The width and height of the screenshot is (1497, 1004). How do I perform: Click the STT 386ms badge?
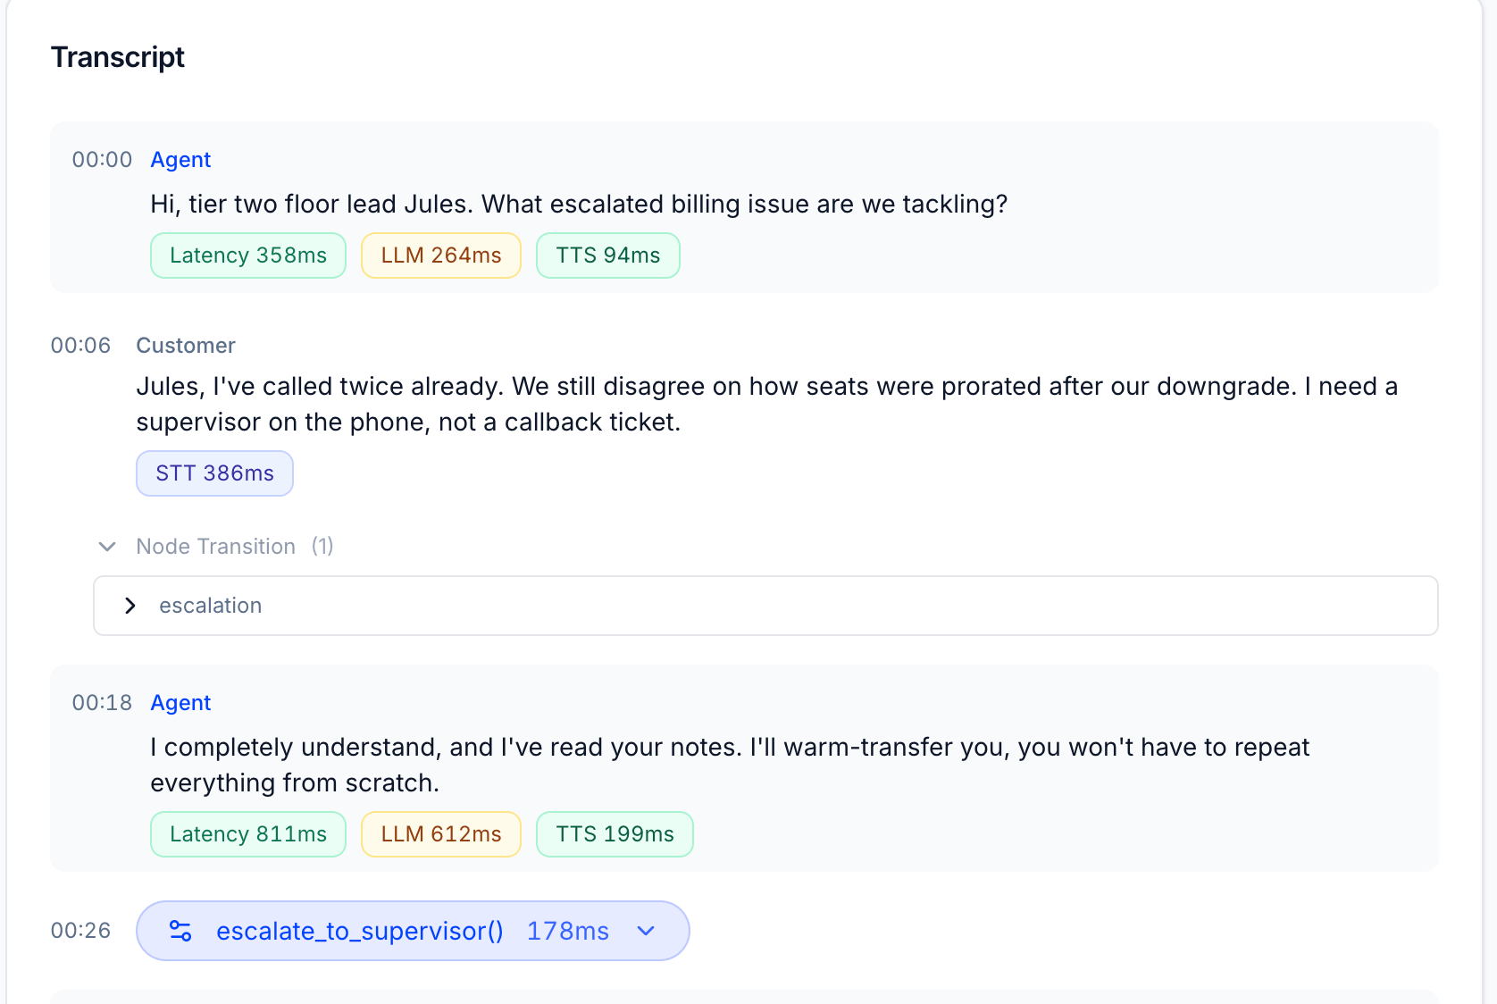tap(214, 473)
